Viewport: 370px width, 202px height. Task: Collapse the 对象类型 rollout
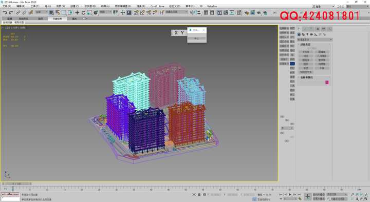pyautogui.click(x=305, y=44)
